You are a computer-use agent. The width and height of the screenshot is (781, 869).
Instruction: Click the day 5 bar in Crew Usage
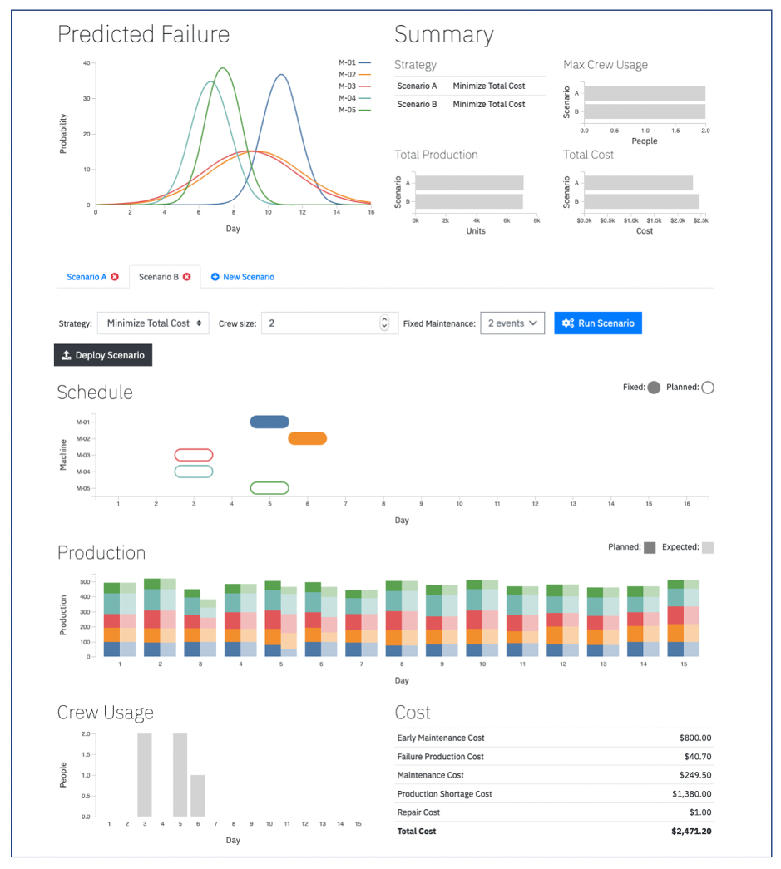pyautogui.click(x=180, y=775)
